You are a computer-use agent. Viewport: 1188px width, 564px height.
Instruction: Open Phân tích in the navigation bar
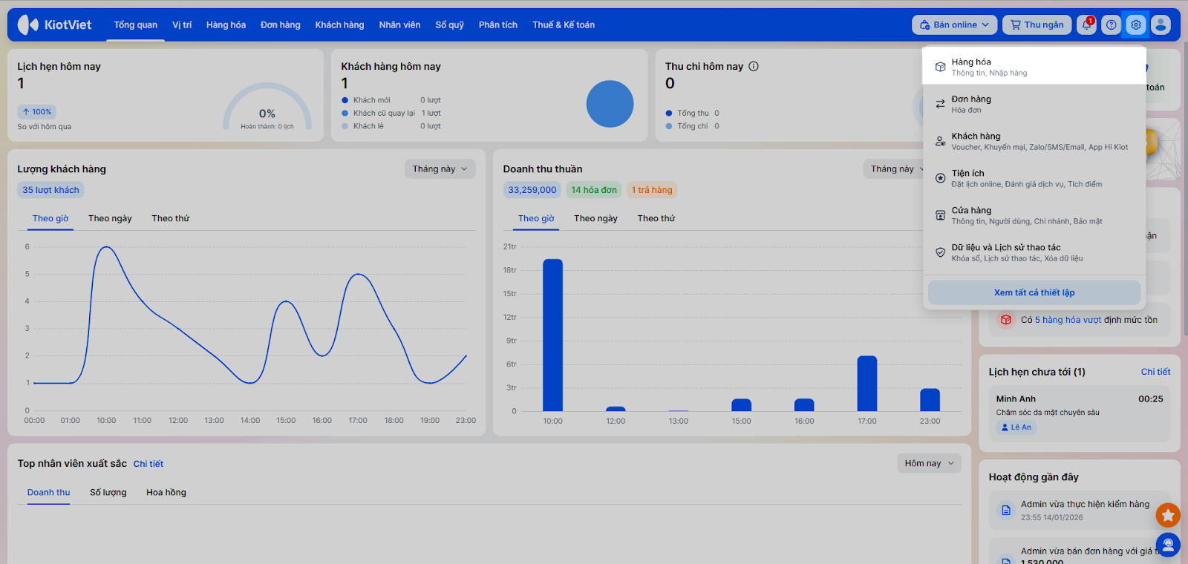[498, 24]
